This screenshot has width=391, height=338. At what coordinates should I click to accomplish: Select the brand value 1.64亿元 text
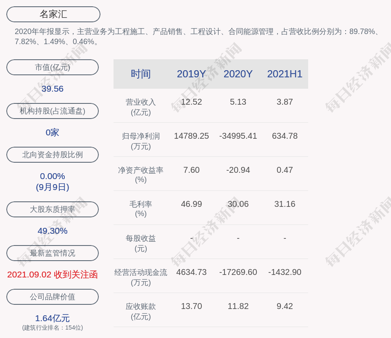[x=52, y=318]
